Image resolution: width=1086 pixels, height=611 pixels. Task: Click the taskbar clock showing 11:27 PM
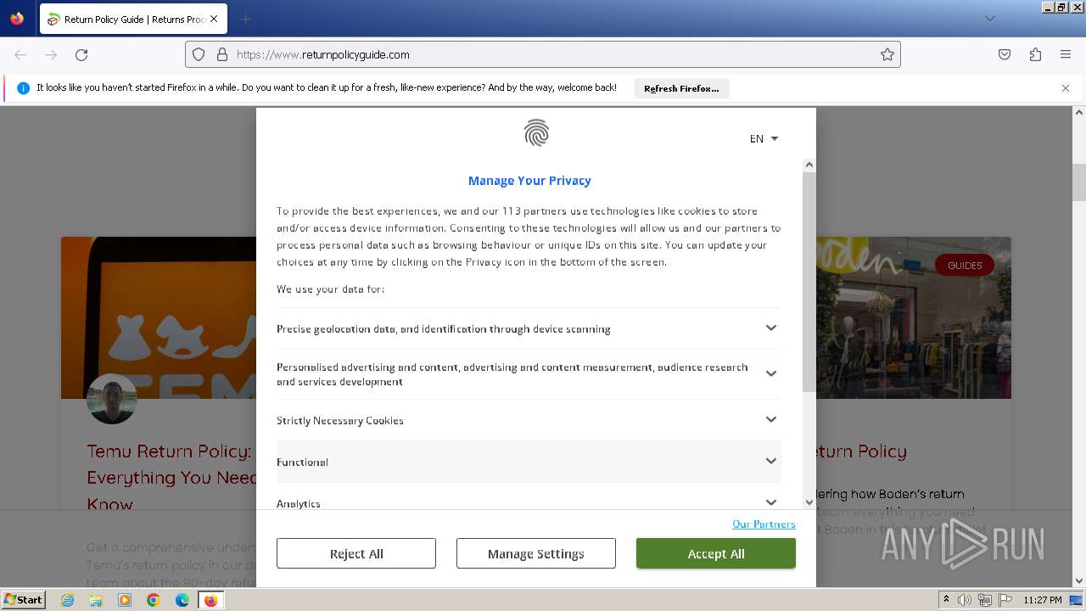point(1043,600)
